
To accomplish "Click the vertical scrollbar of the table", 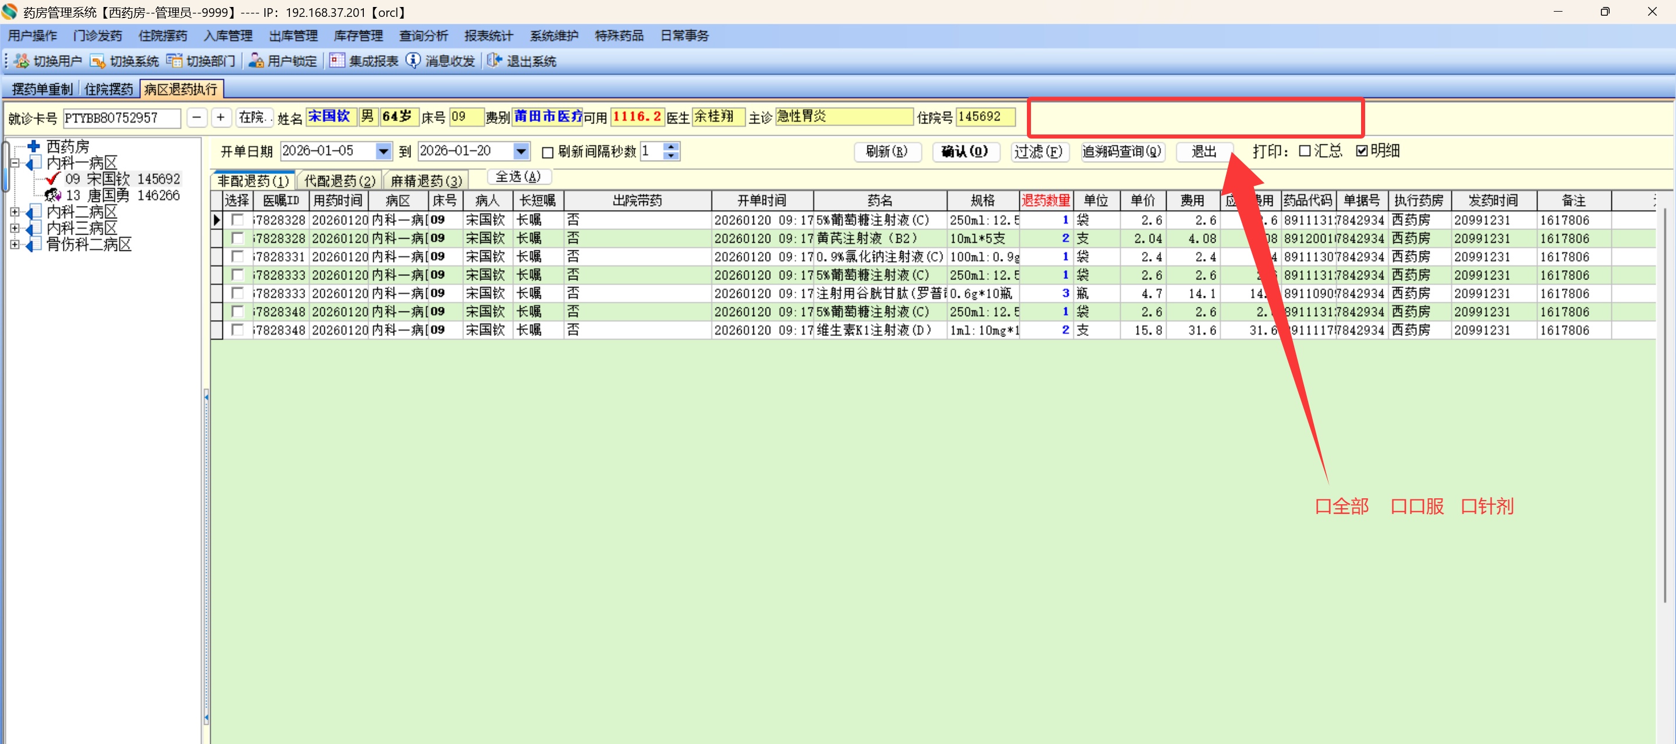I will tap(1665, 403).
